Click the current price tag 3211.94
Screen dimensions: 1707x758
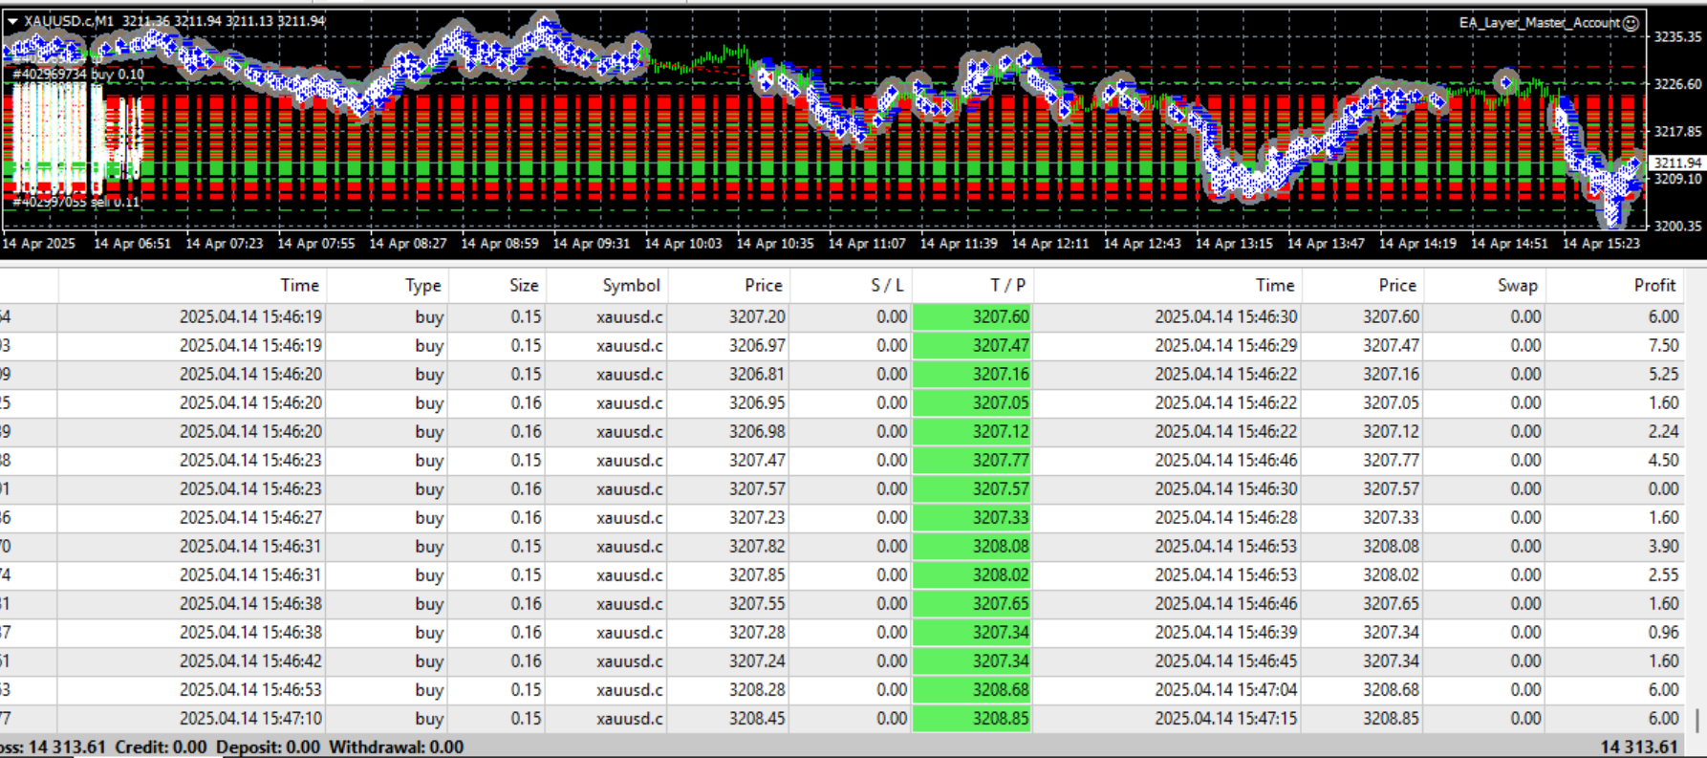pyautogui.click(x=1677, y=163)
